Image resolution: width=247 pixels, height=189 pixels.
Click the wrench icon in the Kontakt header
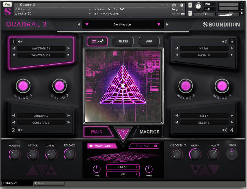(7, 4)
